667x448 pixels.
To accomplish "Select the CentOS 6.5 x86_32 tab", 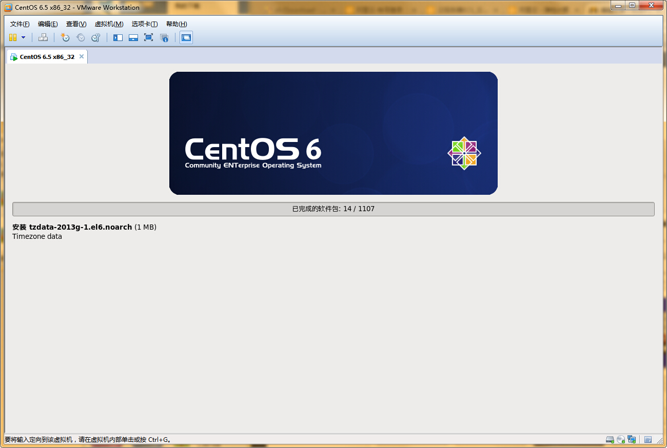I will [x=47, y=57].
